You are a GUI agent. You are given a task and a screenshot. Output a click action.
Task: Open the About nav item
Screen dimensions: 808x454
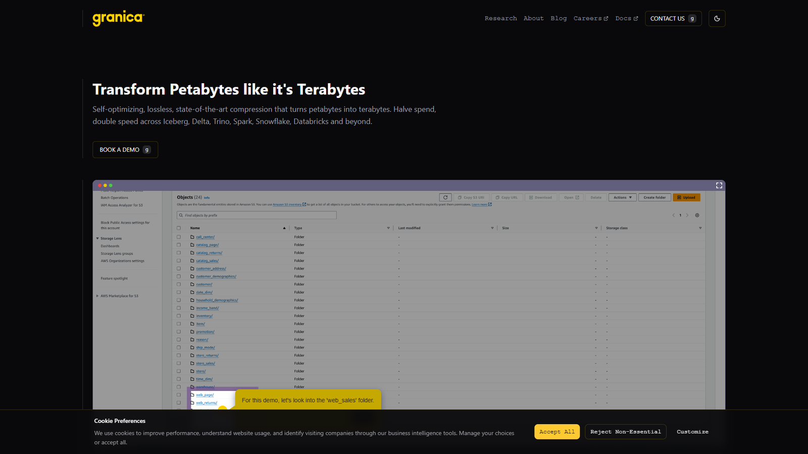tap(534, 19)
